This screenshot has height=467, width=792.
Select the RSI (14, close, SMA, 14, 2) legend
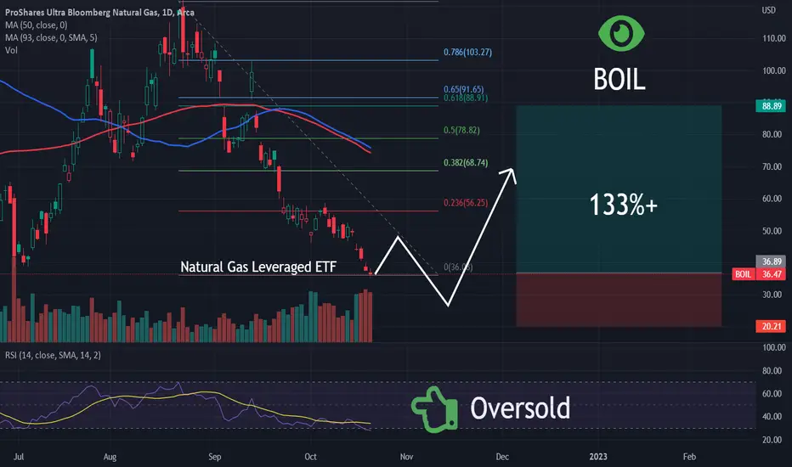click(x=53, y=355)
